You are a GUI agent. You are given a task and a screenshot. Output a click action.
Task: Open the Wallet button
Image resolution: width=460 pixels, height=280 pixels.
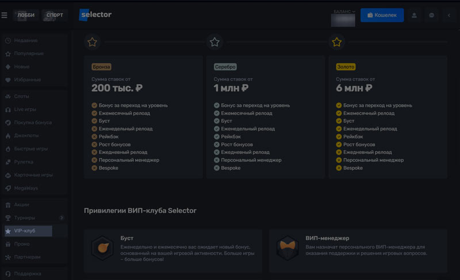[382, 15]
